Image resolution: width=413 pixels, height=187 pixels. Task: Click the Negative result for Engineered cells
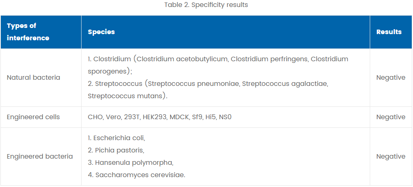point(390,117)
